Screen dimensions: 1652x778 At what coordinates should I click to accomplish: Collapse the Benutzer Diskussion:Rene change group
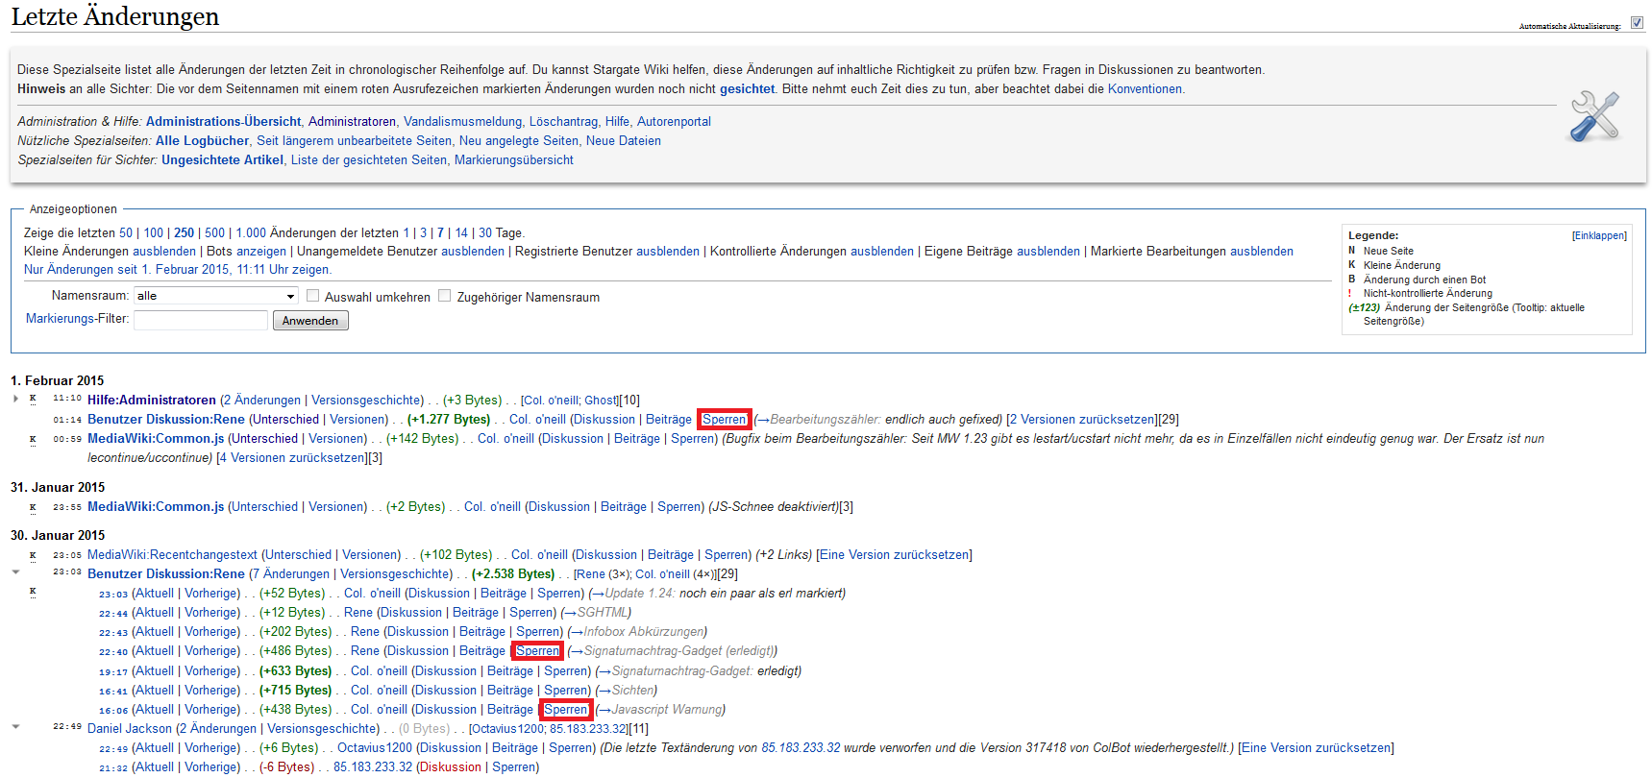coord(15,572)
